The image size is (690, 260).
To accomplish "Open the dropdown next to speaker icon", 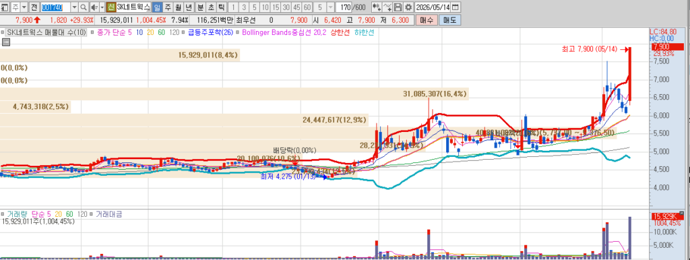I will [102, 7].
